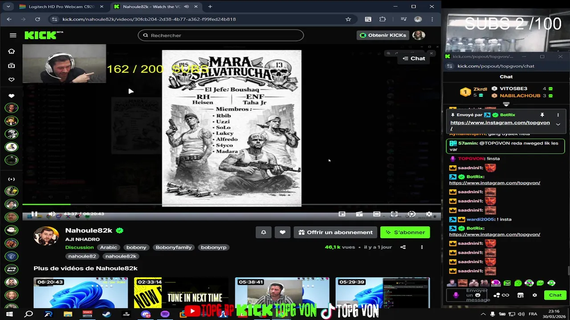570x320 pixels.
Task: Open the pinned instagram.com/topgvon link
Action: click(500, 125)
